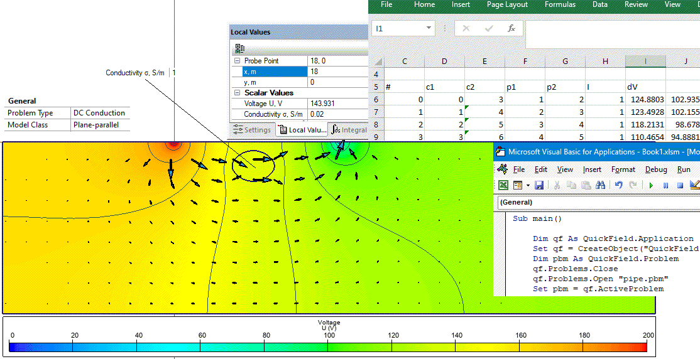
Task: Switch to the Integral tab
Action: pyautogui.click(x=349, y=130)
